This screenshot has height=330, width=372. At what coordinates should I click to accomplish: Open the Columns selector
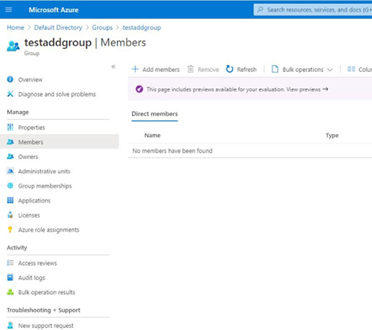[359, 69]
